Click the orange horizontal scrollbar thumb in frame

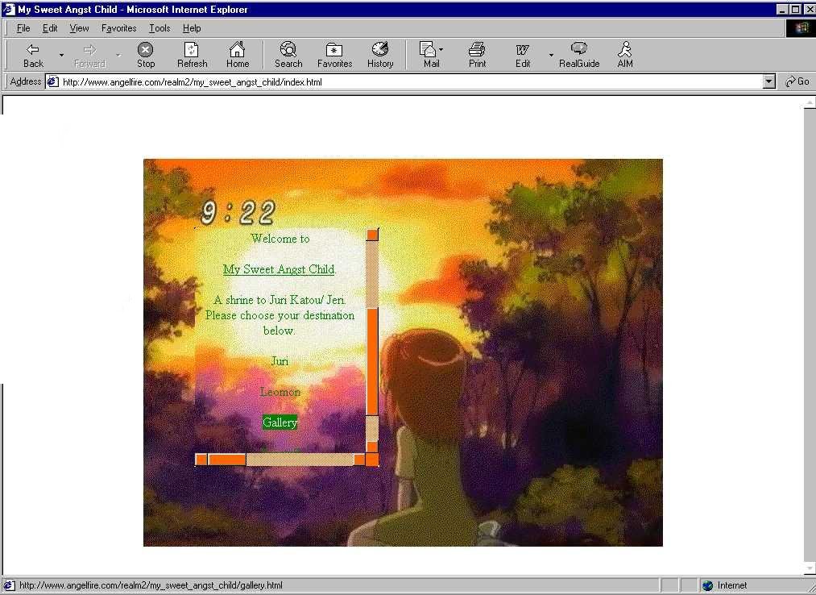[x=227, y=460]
